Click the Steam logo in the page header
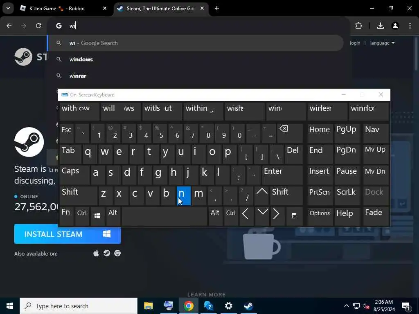This screenshot has width=419, height=314. [31, 57]
